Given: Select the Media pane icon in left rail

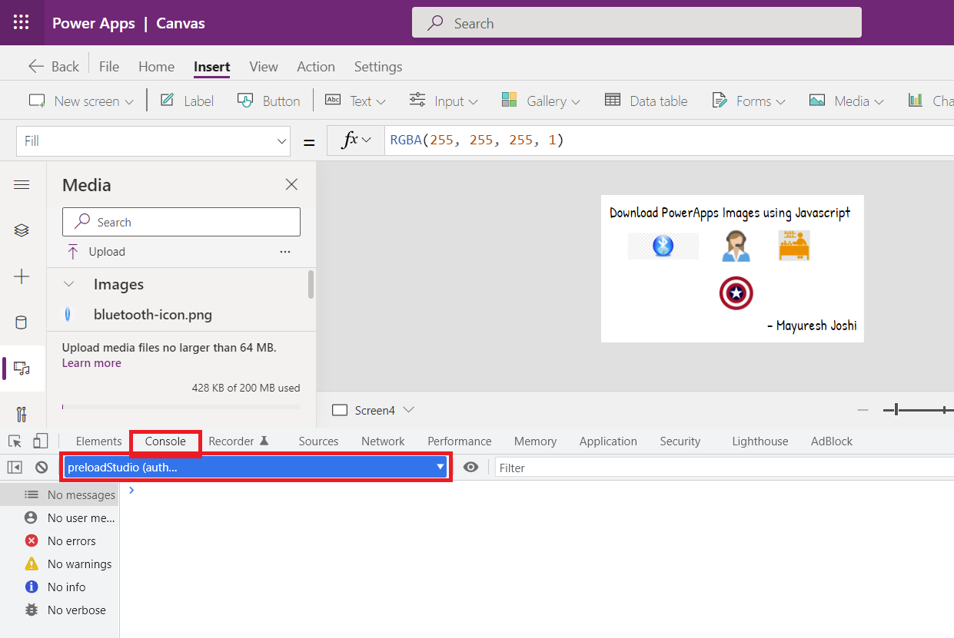Looking at the screenshot, I should pos(22,369).
